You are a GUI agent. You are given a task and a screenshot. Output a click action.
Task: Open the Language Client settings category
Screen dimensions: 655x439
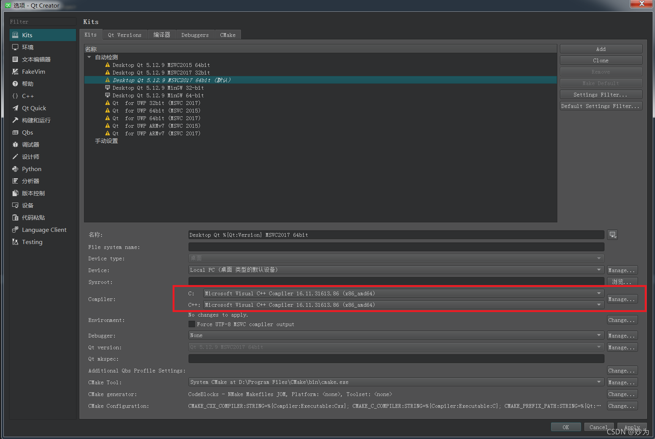click(43, 230)
